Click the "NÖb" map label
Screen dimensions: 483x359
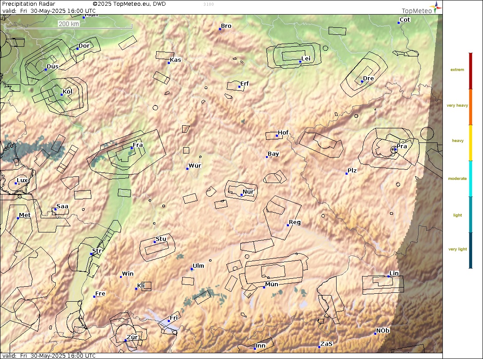click(x=383, y=331)
